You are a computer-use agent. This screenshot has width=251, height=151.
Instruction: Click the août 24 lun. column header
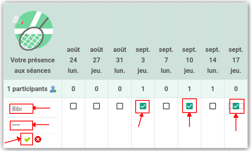73,60
